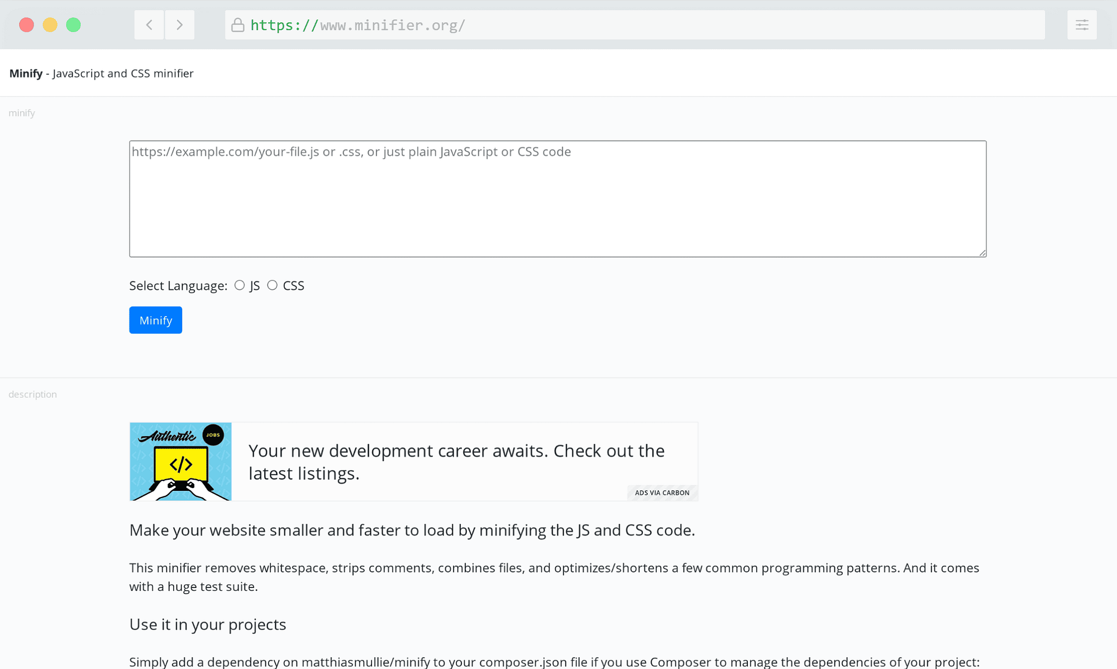Click the browser menu hamburger icon
Image resolution: width=1117 pixels, height=669 pixels.
(x=1082, y=25)
